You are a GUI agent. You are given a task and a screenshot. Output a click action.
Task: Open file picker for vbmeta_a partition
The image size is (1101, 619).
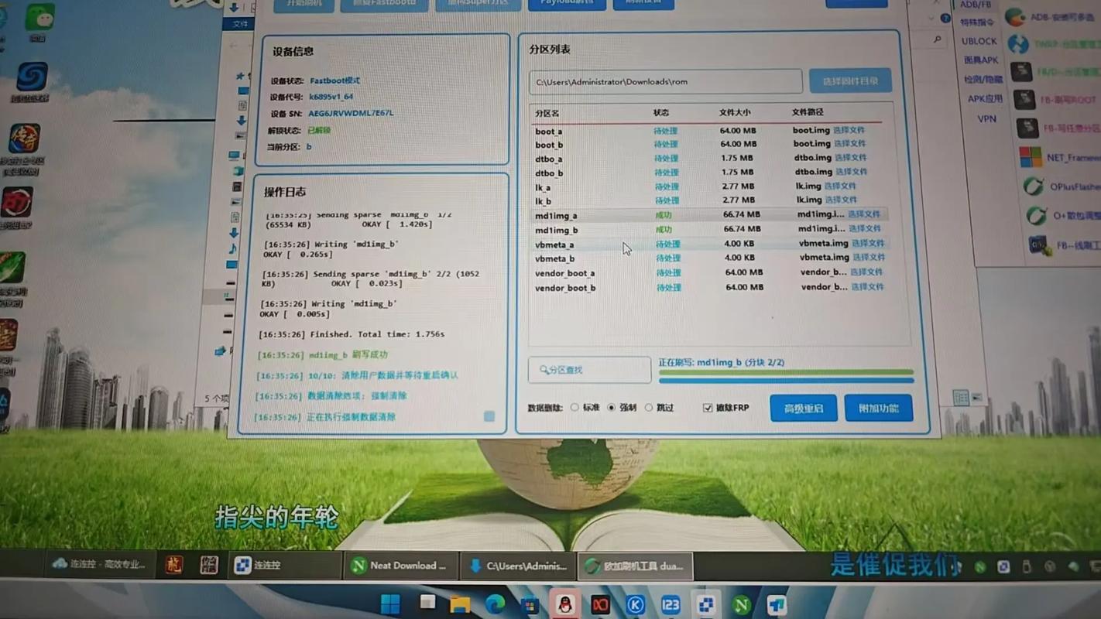[867, 244]
